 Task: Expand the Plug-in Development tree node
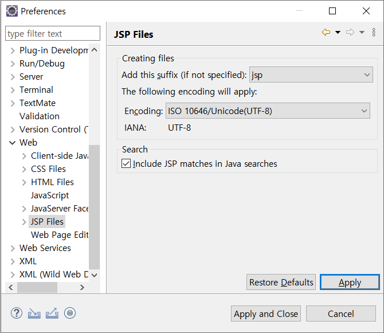13,50
